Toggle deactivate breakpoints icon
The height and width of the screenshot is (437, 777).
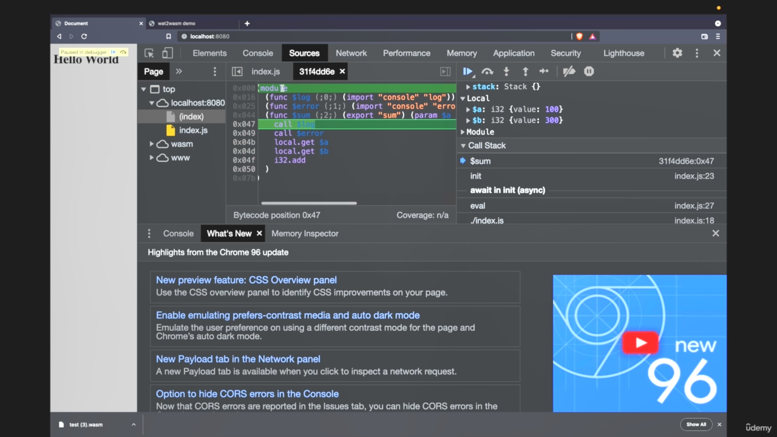click(569, 72)
